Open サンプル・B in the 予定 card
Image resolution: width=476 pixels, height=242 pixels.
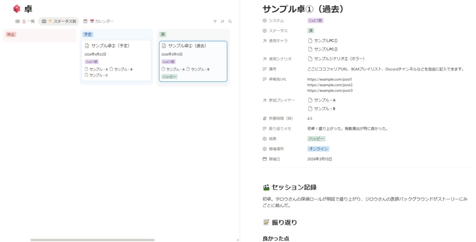pos(121,69)
